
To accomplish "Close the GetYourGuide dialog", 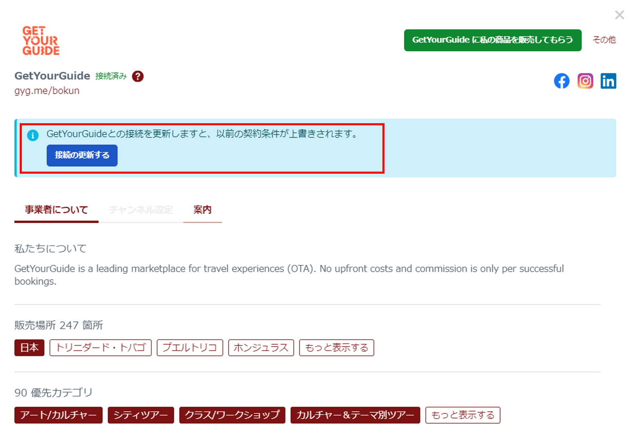I will pyautogui.click(x=619, y=15).
